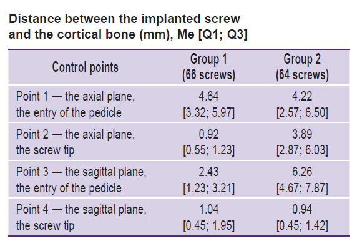Select Group 2 value 3.89 for Point 2
Image resolution: width=357 pixels, height=246 pixels.
[302, 134]
